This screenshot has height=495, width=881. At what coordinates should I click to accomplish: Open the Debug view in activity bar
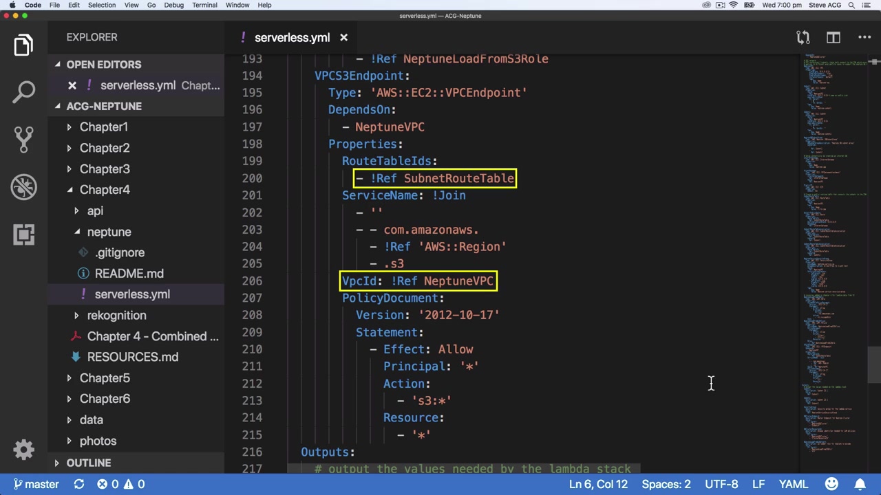pos(23,187)
